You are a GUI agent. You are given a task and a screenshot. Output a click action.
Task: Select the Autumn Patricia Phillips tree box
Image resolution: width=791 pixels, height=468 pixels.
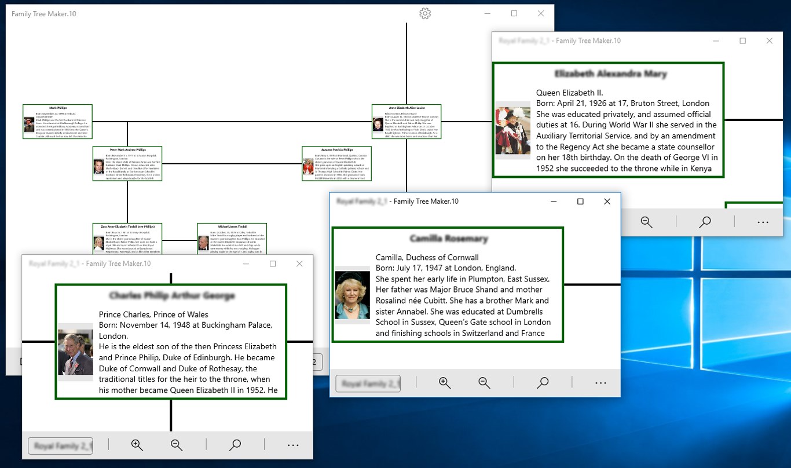(x=336, y=163)
